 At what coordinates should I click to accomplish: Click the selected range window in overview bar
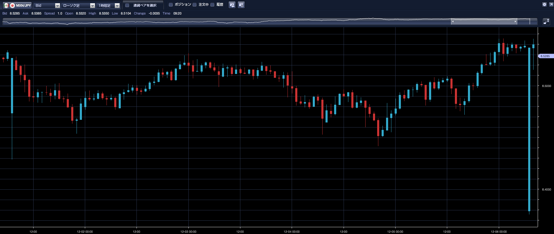(484, 22)
